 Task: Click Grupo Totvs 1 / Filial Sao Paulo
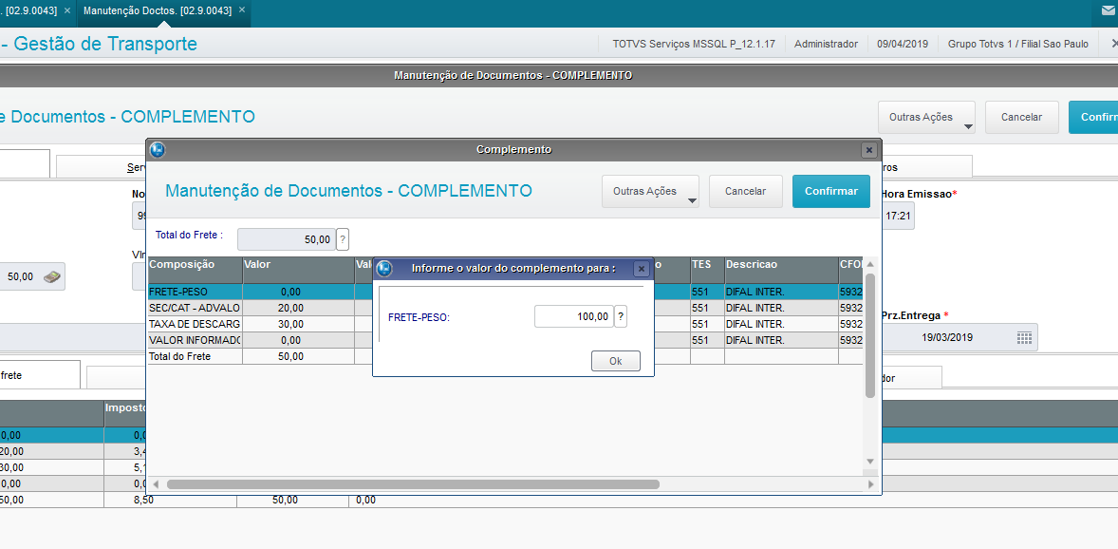click(x=1017, y=44)
